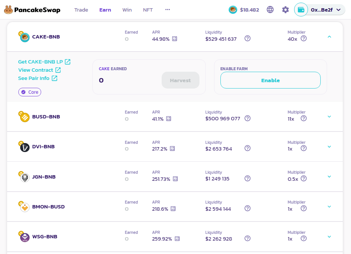The image size is (351, 254).
Task: Click the APR calculator icon for CAKE-BNB
Action: tap(174, 39)
